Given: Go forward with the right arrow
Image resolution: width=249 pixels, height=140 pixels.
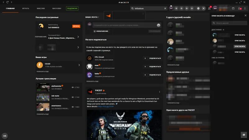Looking at the screenshot, I should click(x=12, y=2).
